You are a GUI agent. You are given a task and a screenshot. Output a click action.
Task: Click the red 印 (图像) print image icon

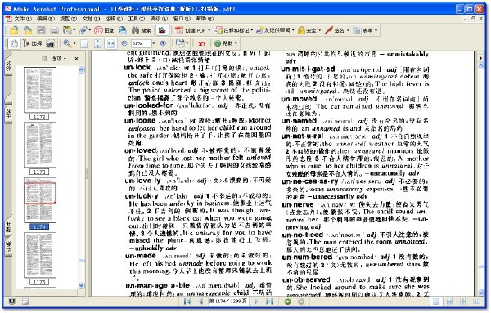point(104,30)
